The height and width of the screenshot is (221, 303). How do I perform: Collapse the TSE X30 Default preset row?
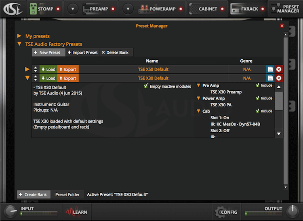pyautogui.click(x=27, y=78)
